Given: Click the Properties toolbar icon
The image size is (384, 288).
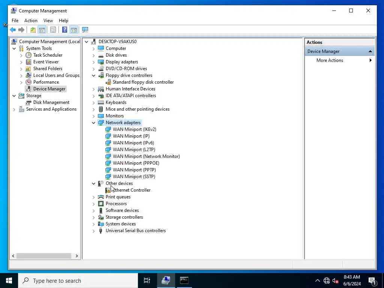Looking at the screenshot, I should tap(53, 30).
